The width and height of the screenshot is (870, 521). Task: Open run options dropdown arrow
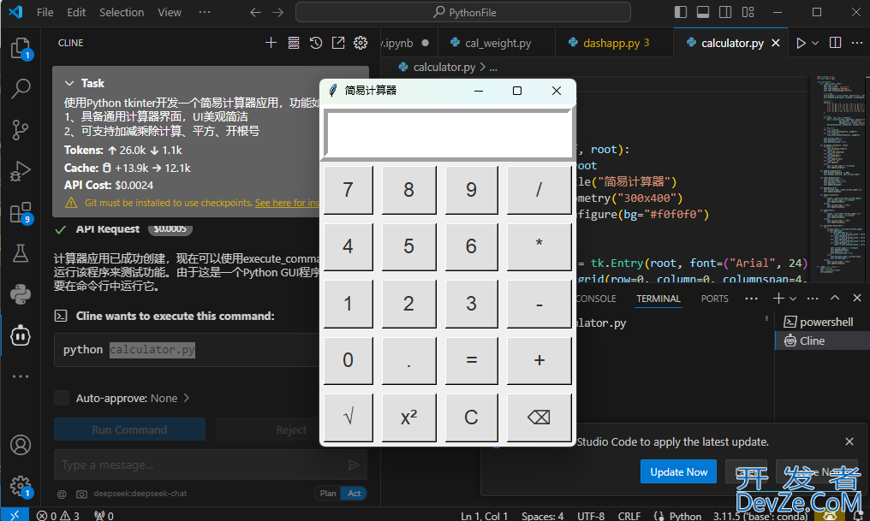815,43
